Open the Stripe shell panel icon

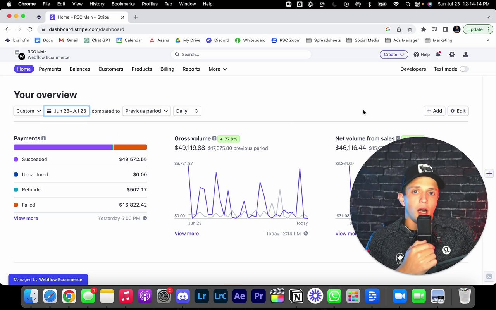coord(489,276)
